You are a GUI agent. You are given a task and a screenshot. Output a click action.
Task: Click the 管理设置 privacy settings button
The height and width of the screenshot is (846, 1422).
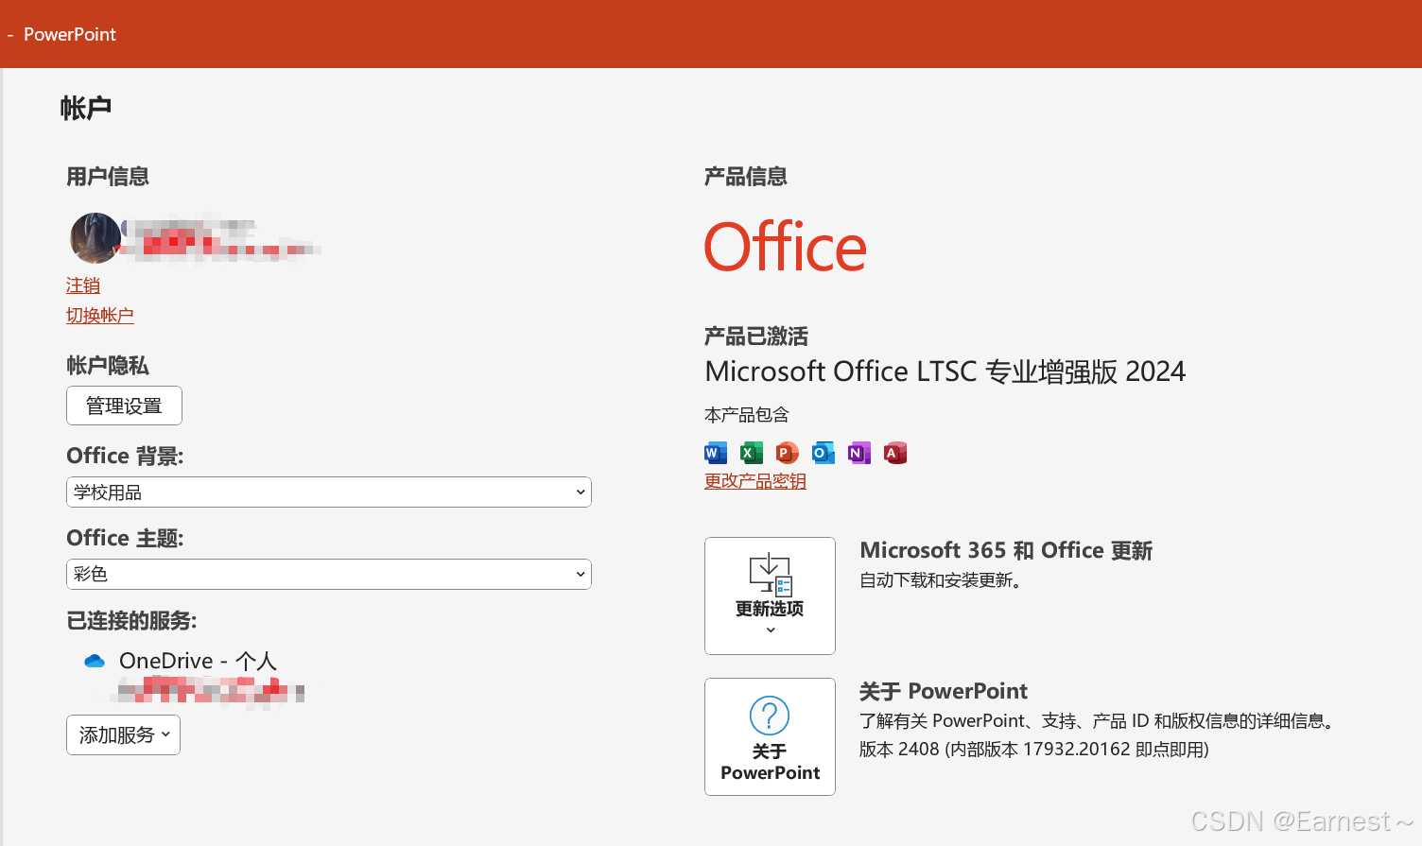(124, 406)
